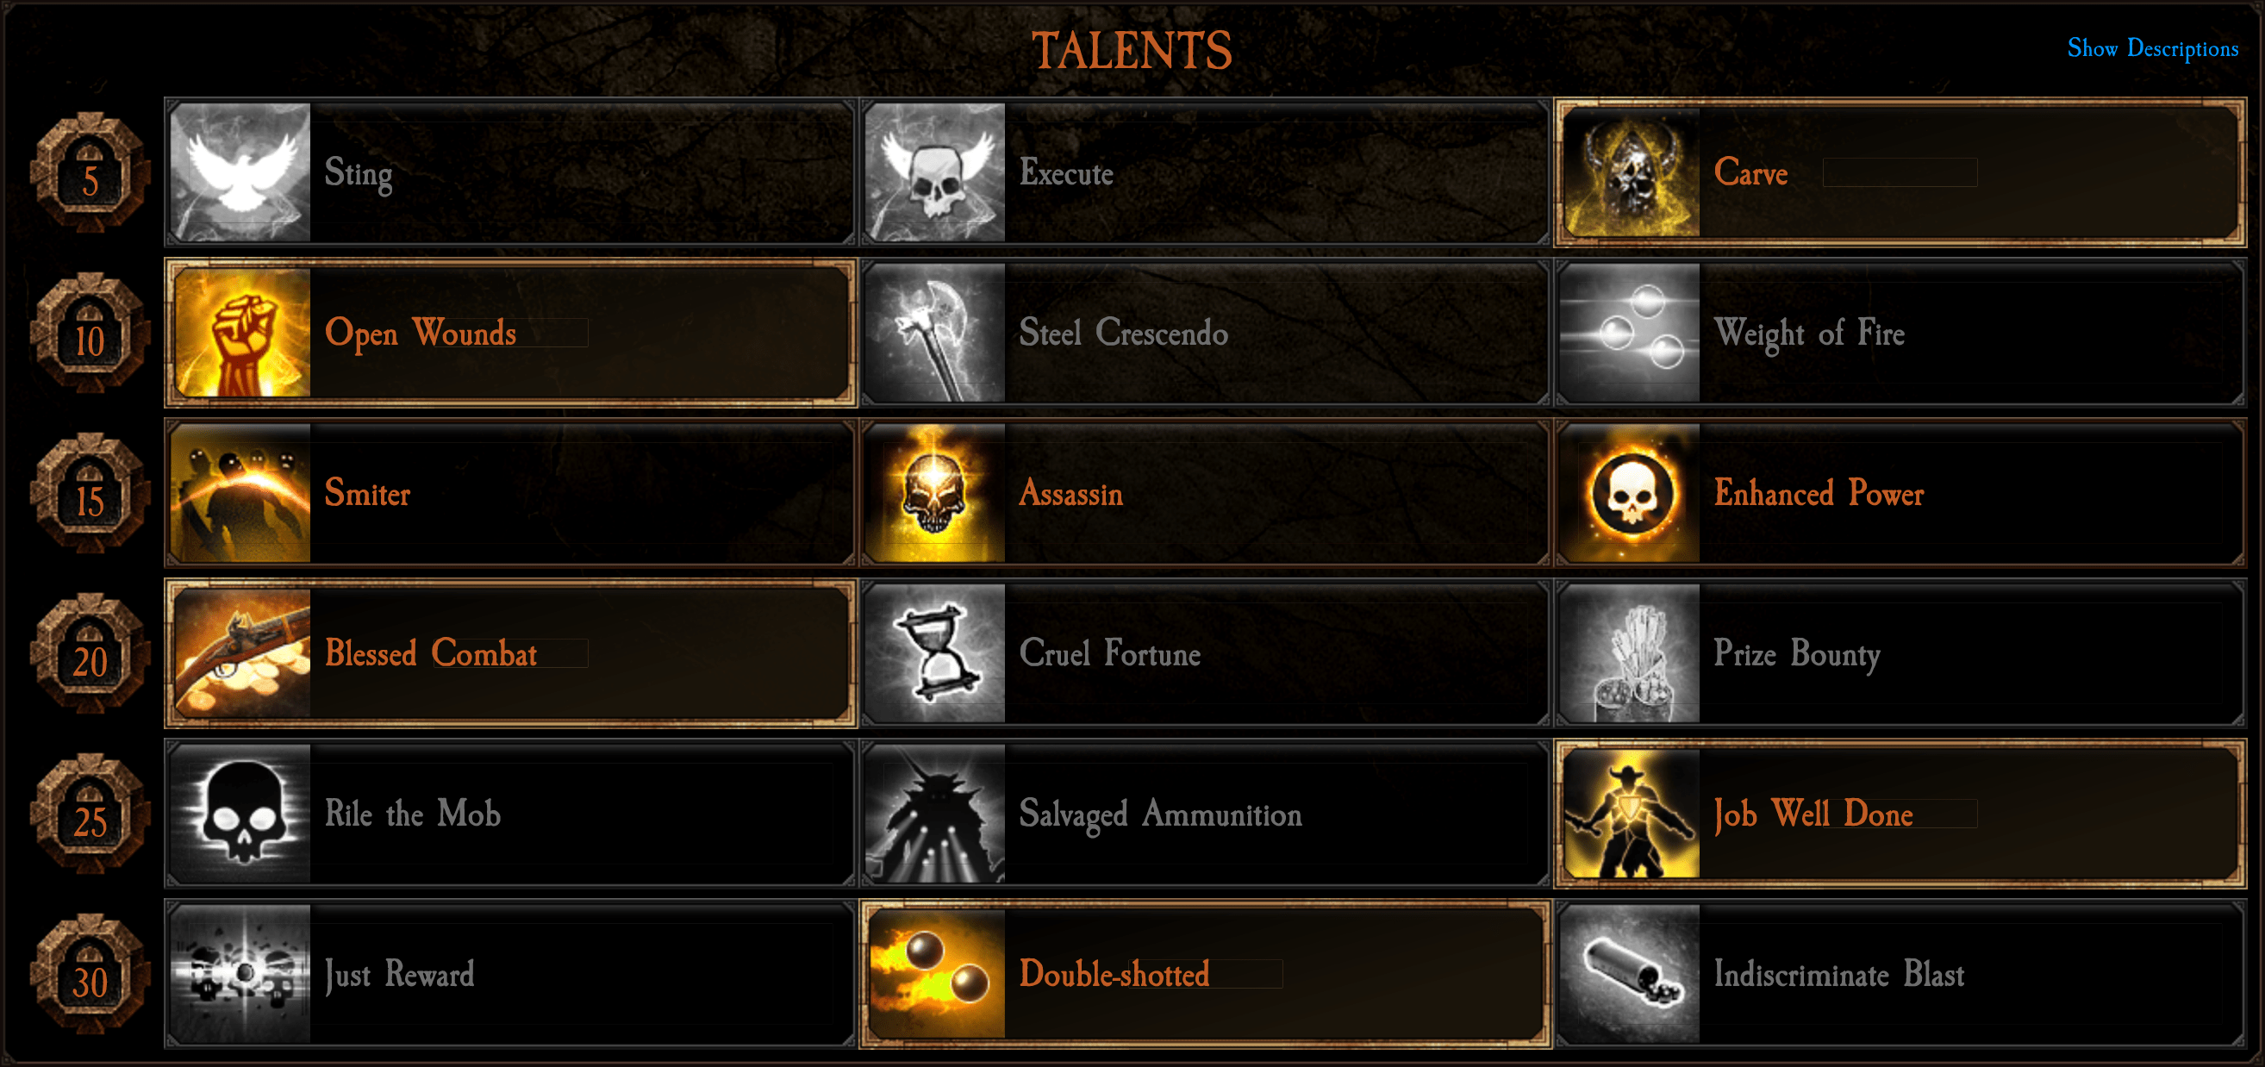Click the Execute winged skull icon
This screenshot has height=1067, width=2265.
[x=934, y=172]
